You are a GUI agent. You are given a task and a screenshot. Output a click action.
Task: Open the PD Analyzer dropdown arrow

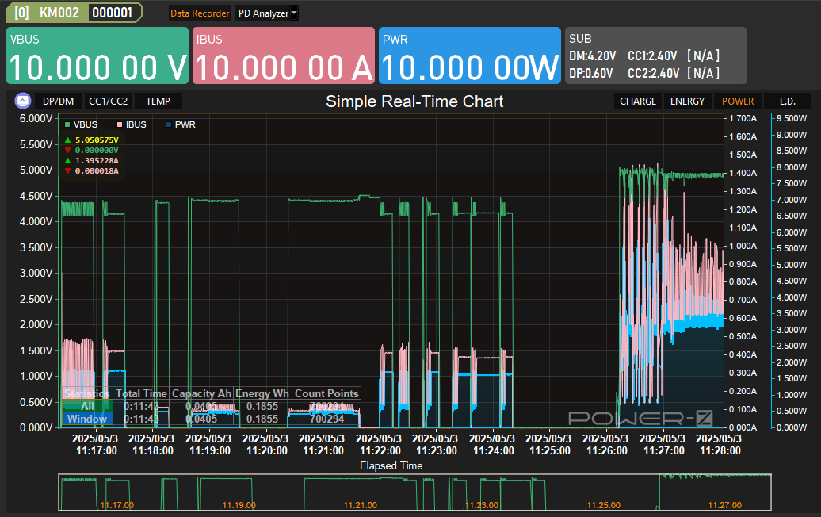pos(294,13)
